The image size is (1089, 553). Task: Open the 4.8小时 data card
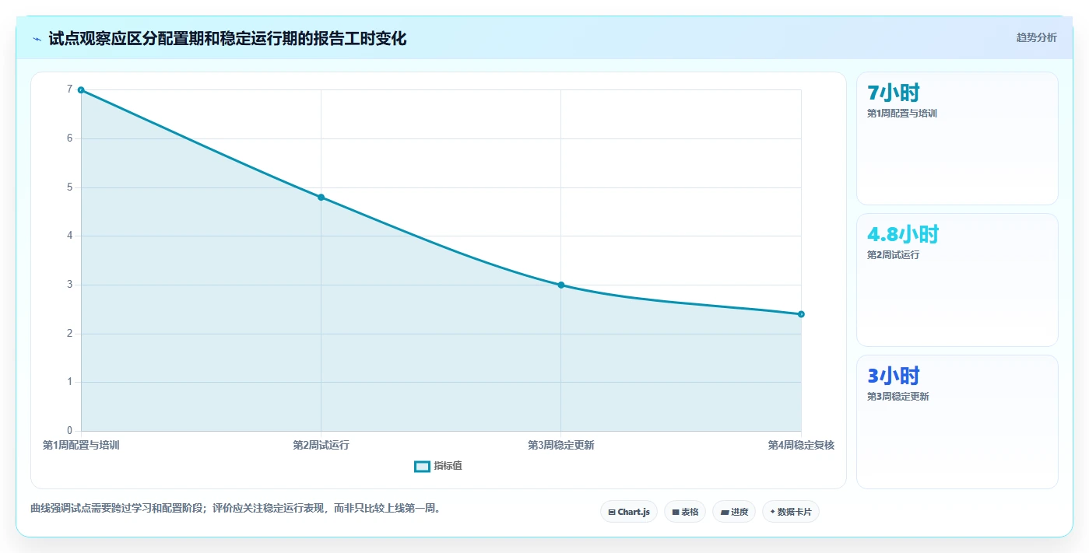coord(957,280)
